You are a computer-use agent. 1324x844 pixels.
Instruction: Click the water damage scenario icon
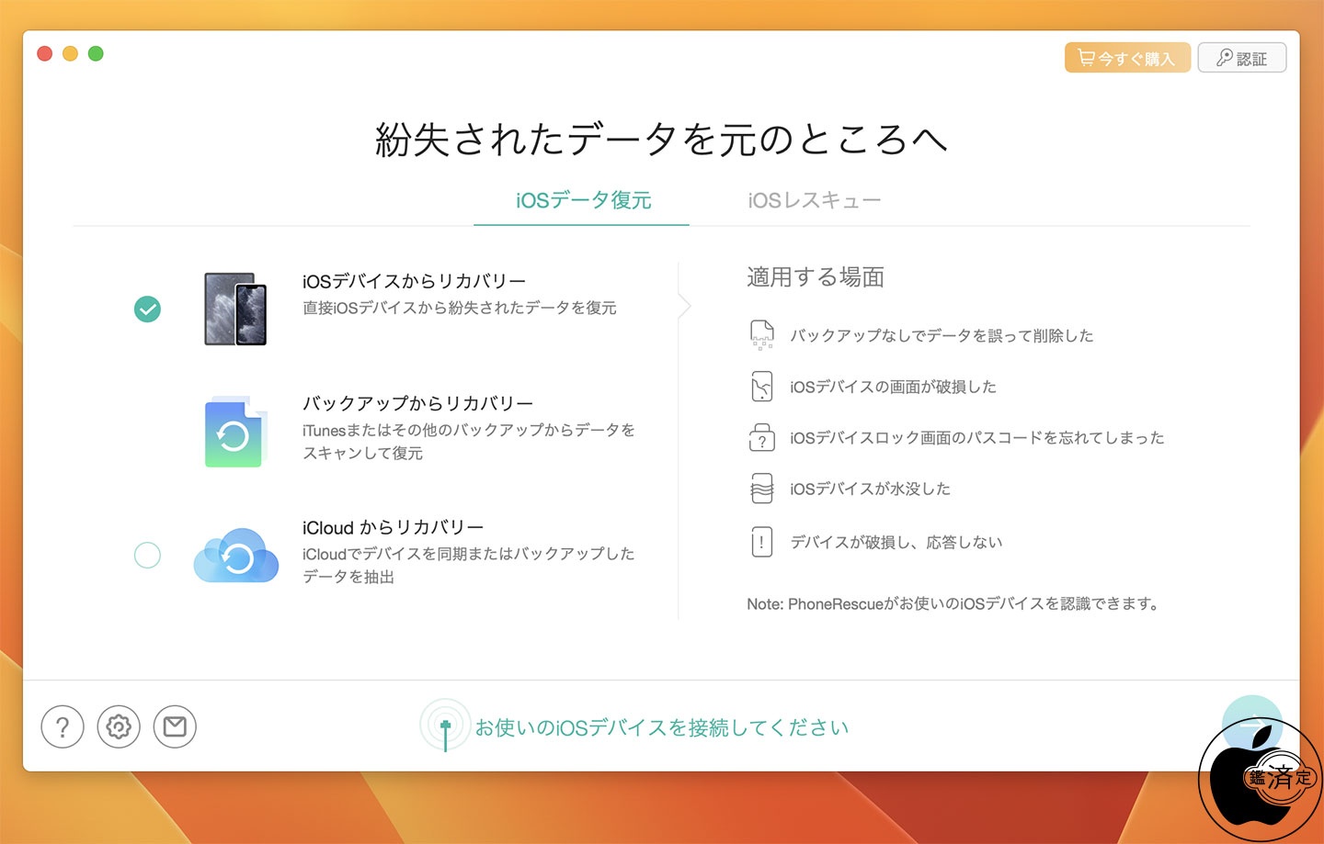(761, 489)
